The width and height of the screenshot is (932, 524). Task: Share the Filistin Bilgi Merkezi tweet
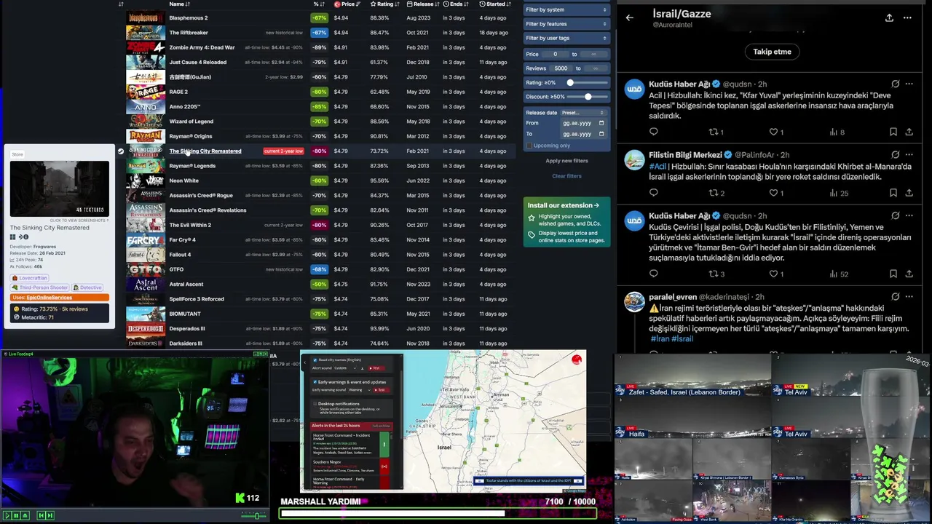click(x=909, y=193)
